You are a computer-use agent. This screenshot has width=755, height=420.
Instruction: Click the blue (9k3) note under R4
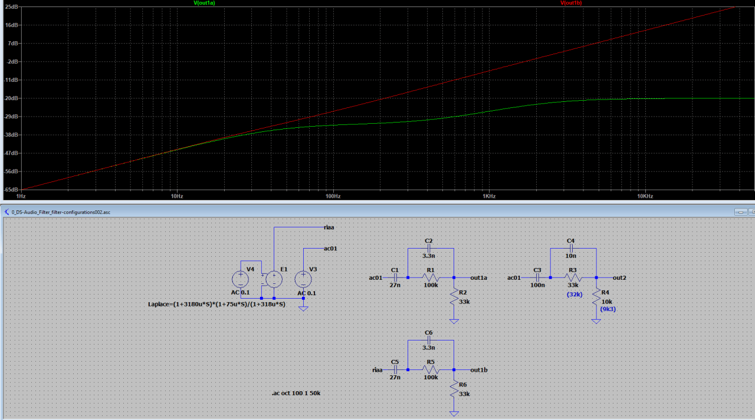tap(608, 309)
